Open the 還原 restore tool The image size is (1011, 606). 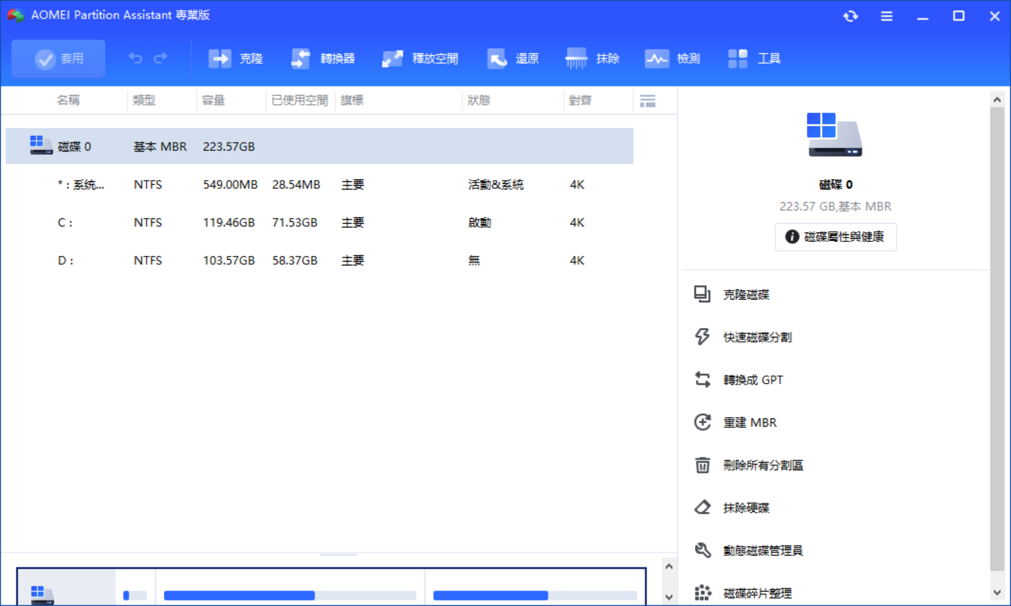513,59
